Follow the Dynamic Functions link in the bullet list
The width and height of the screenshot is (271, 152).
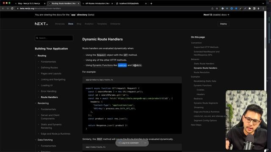(x=102, y=65)
